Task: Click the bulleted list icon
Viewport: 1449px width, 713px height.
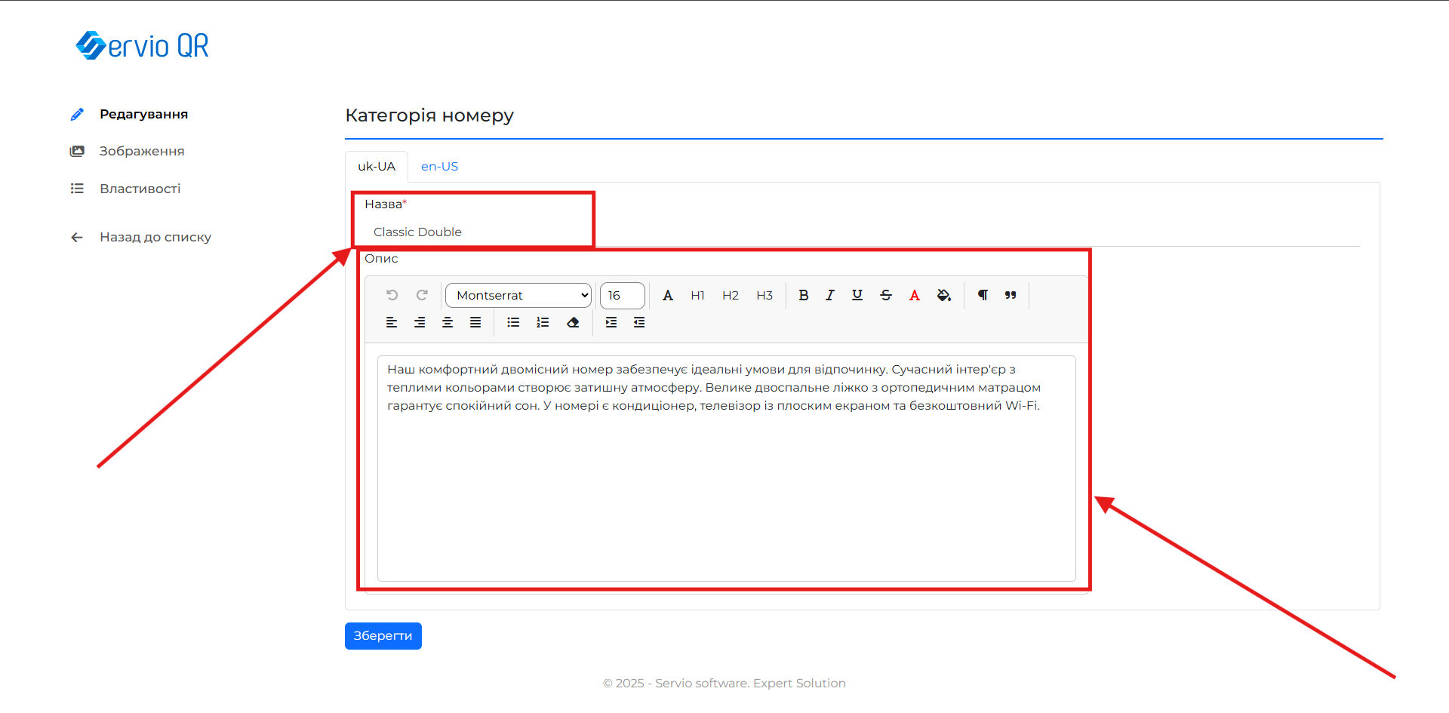Action: click(513, 322)
